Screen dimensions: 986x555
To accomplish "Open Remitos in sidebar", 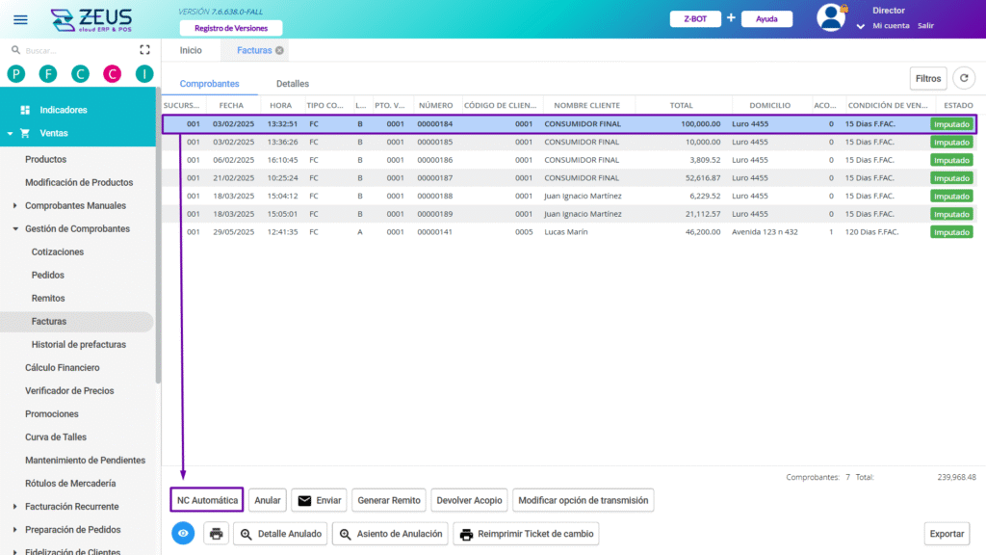I will 48,299.
